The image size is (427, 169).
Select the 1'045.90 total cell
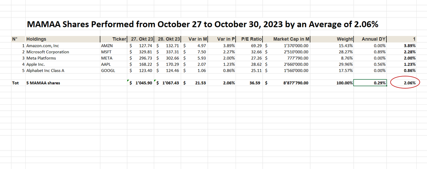pyautogui.click(x=141, y=83)
